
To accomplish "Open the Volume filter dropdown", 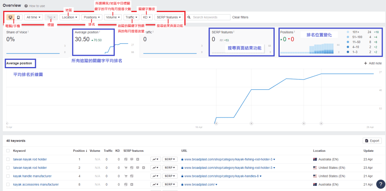I will (113, 17).
